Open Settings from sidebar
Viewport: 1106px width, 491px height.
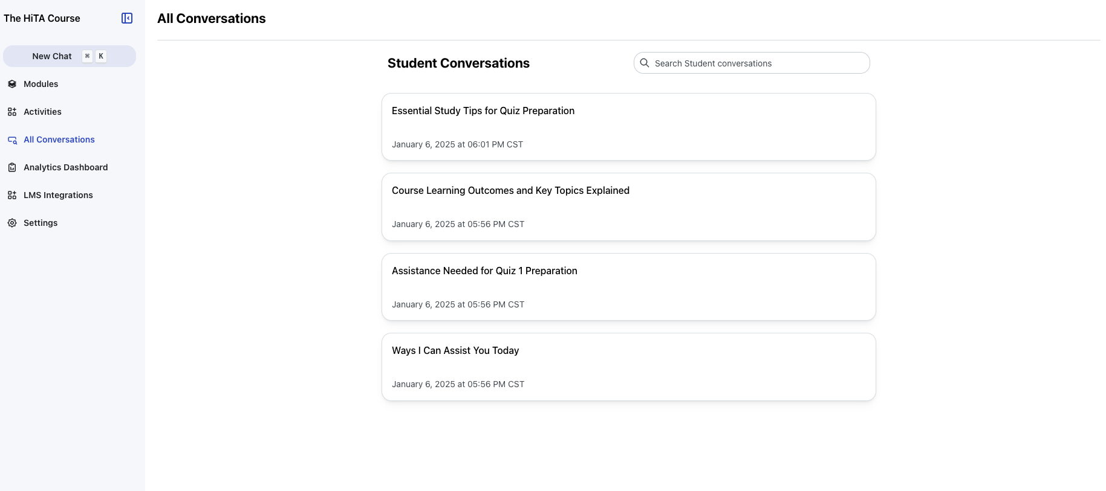41,223
